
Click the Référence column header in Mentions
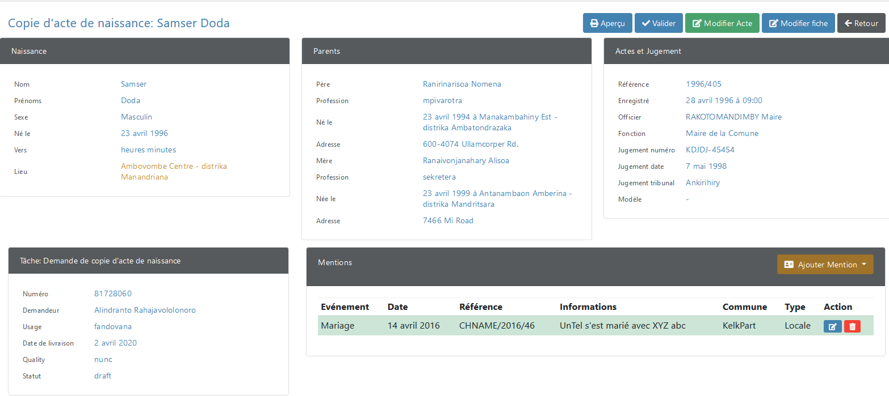tap(481, 306)
